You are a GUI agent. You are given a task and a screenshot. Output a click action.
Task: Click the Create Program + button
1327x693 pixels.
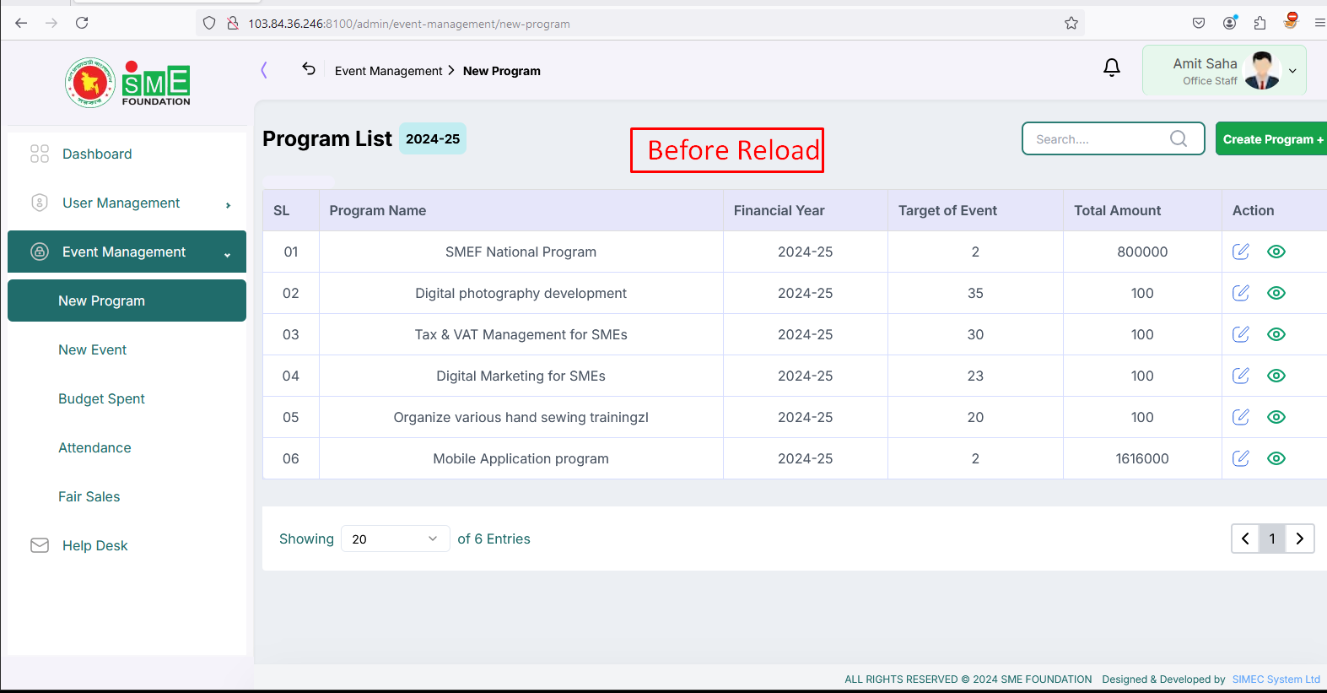1271,138
